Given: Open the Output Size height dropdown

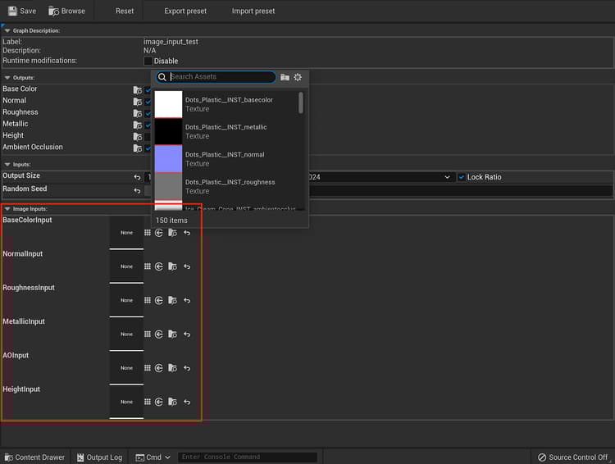Looking at the screenshot, I should tap(447, 177).
